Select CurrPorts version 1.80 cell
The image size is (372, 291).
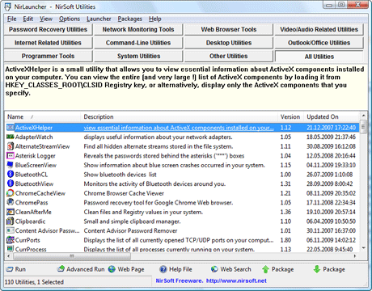[x=285, y=240]
